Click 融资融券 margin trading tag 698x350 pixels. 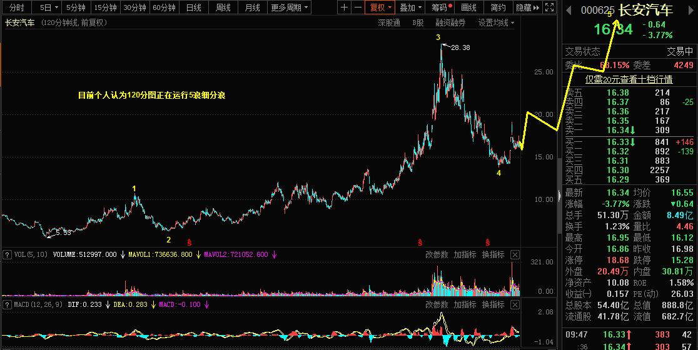click(450, 22)
